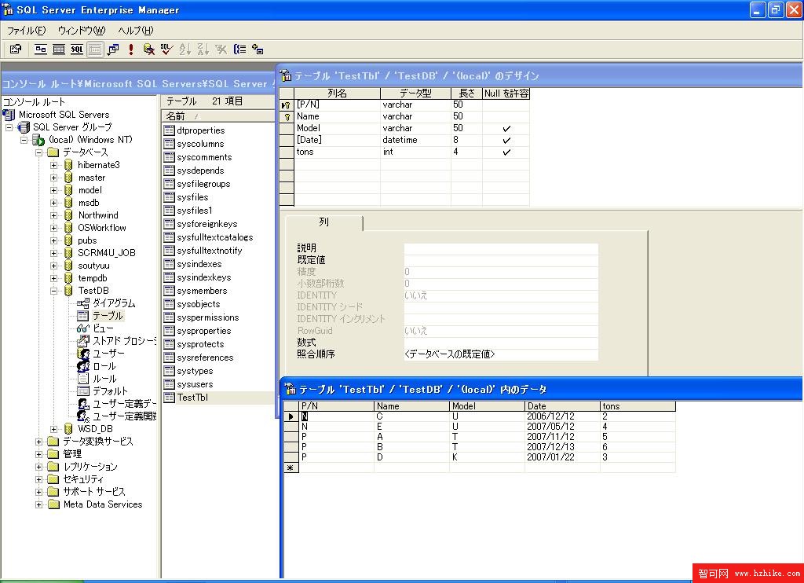Show the diagram pane toolbar icon
Image resolution: width=804 pixels, height=583 pixels.
click(x=41, y=49)
